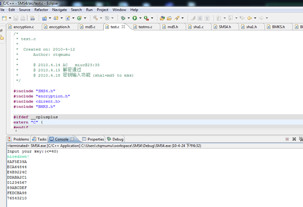This screenshot has height=207, width=303.
Task: Click Terminate red square in Console
Action: pos(287,139)
